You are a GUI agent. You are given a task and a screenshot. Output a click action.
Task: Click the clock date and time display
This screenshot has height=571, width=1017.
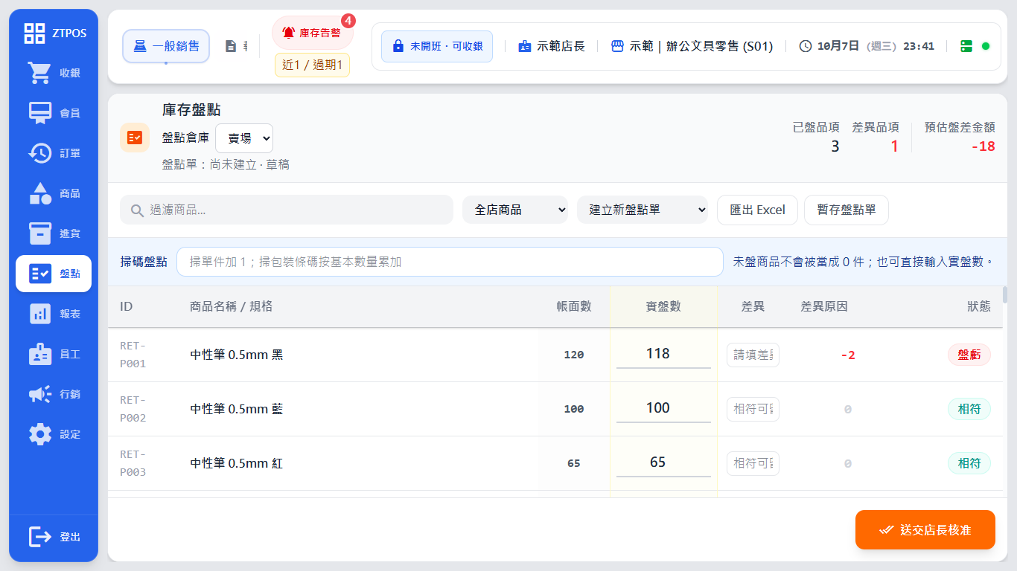867,46
